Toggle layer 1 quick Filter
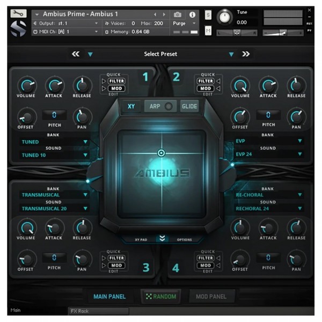Viewport: 322px width, 322px height. coord(116,81)
